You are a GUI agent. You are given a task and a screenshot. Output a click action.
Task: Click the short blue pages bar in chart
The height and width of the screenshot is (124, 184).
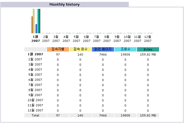[36, 28]
